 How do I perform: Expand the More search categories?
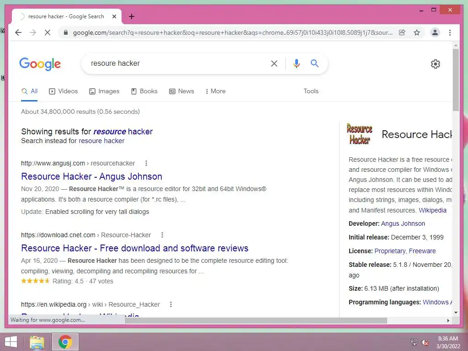(x=216, y=91)
